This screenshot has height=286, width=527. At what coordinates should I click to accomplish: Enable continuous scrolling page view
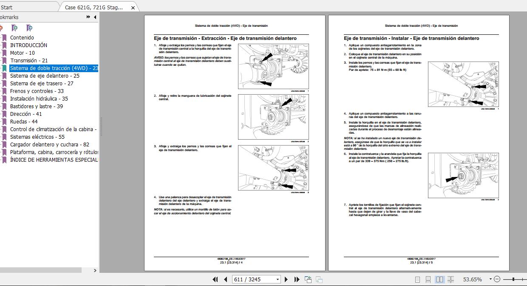428,280
